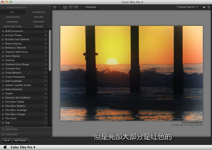Open the SETTINGS button
This screenshot has height=150, width=212.
(20, 141)
